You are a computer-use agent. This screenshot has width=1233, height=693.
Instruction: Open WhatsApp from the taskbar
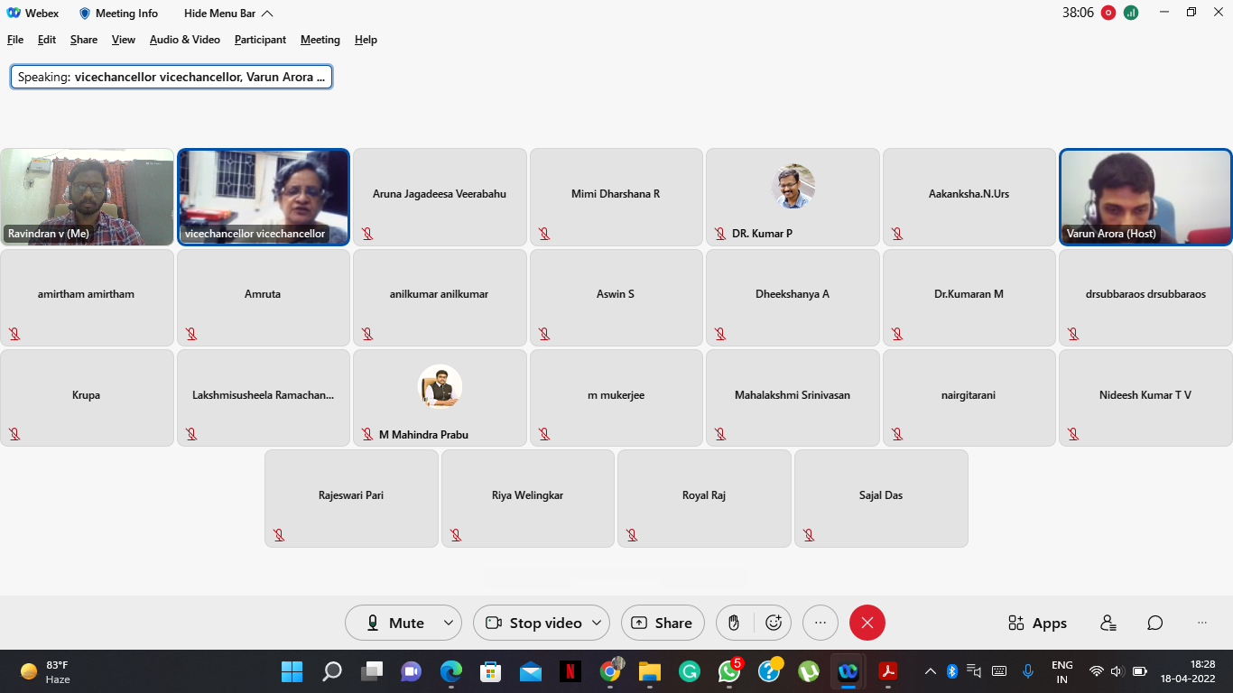point(729,671)
